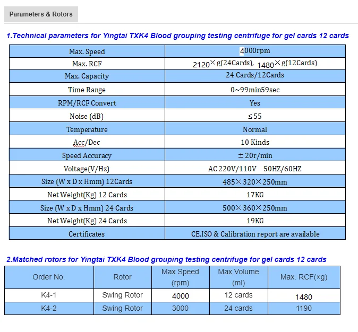This screenshot has height=332, width=358.
Task: Select the Max. Speed label cell
Action: (87, 51)
